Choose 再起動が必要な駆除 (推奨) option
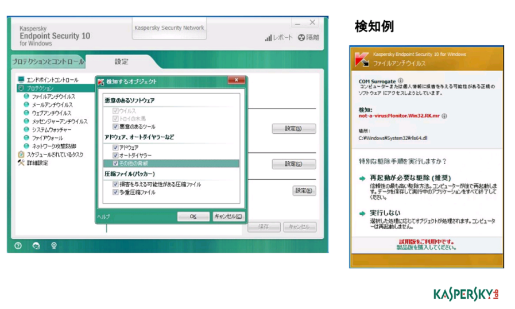This screenshot has height=309, width=515. click(411, 178)
